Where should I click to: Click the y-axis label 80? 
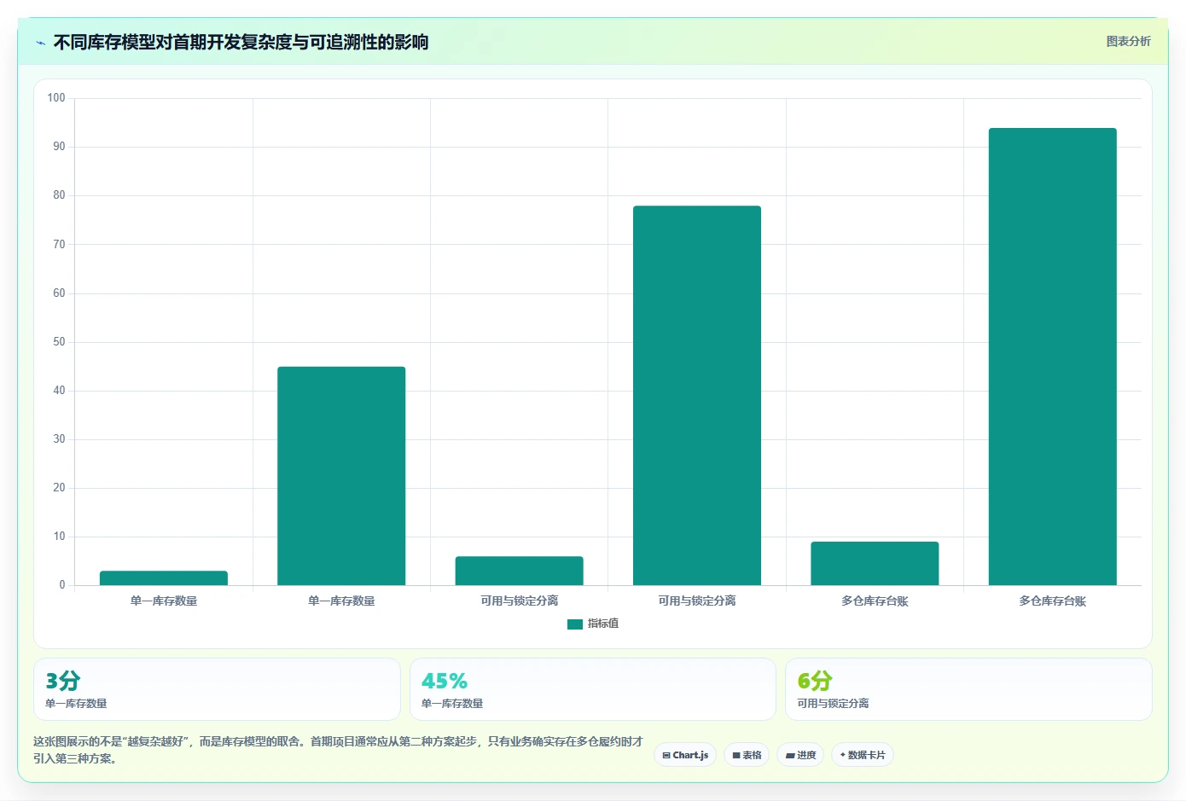(x=59, y=195)
